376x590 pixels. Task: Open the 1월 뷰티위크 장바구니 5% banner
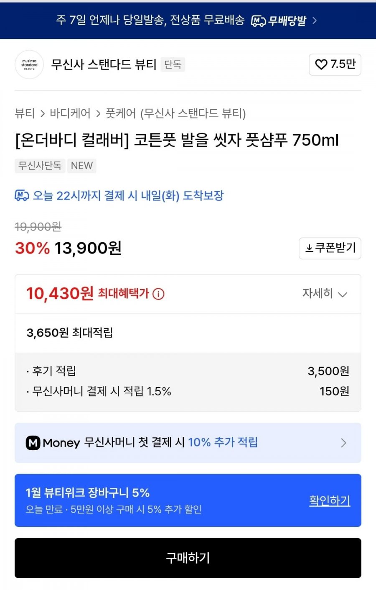125,500
